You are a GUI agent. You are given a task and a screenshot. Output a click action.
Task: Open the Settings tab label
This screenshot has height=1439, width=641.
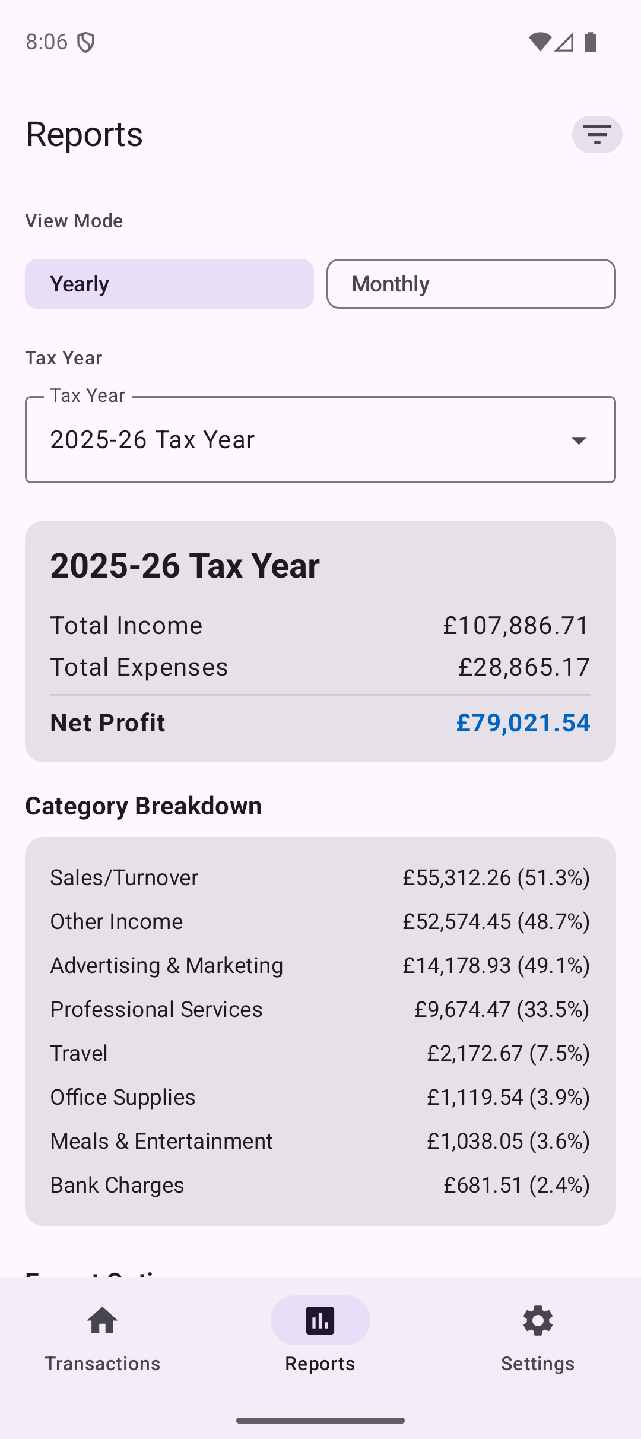coord(538,1364)
